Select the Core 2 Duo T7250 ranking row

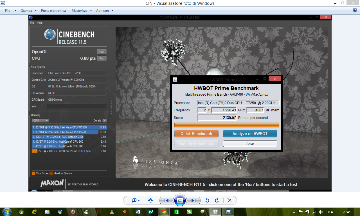[x=69, y=151]
